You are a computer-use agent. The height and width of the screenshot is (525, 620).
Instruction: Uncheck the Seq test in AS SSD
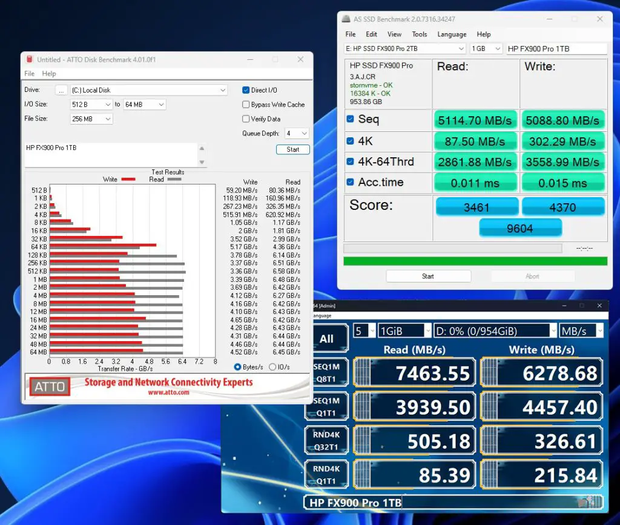point(351,119)
